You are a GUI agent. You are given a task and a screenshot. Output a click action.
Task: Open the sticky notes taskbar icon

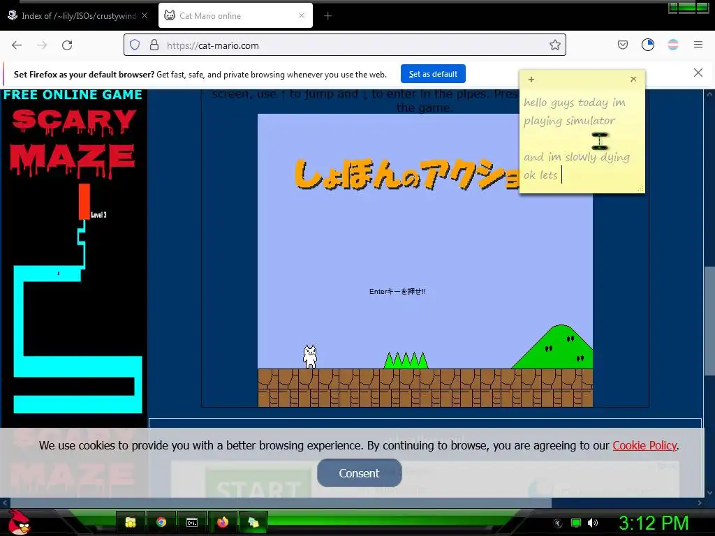(x=253, y=522)
